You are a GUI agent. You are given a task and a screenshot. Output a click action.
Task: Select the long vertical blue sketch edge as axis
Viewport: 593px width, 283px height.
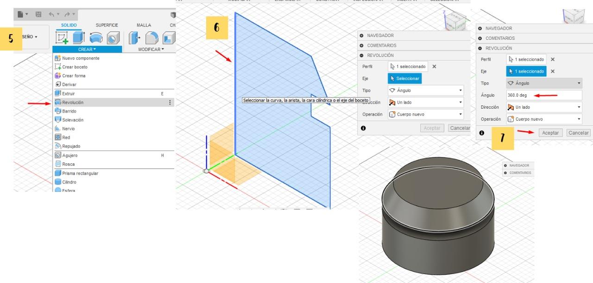click(235, 83)
